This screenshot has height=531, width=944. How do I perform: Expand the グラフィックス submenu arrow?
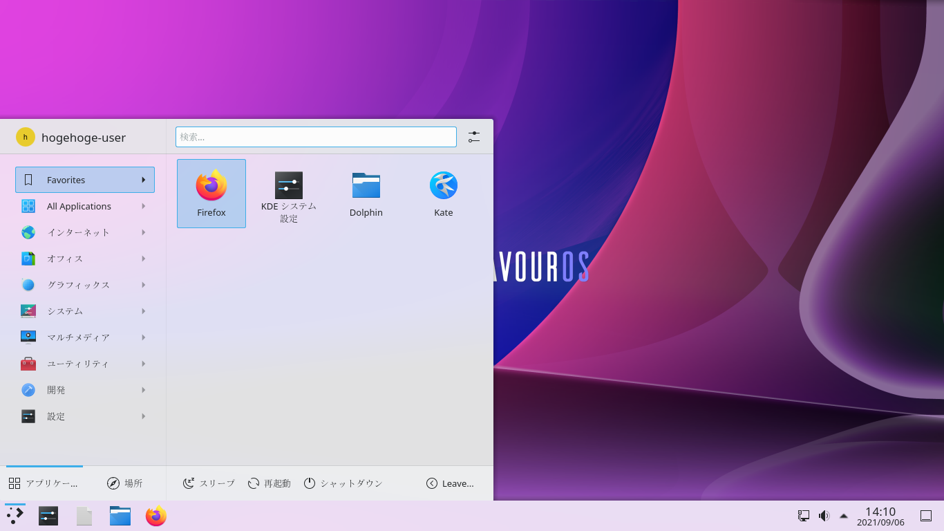point(144,285)
